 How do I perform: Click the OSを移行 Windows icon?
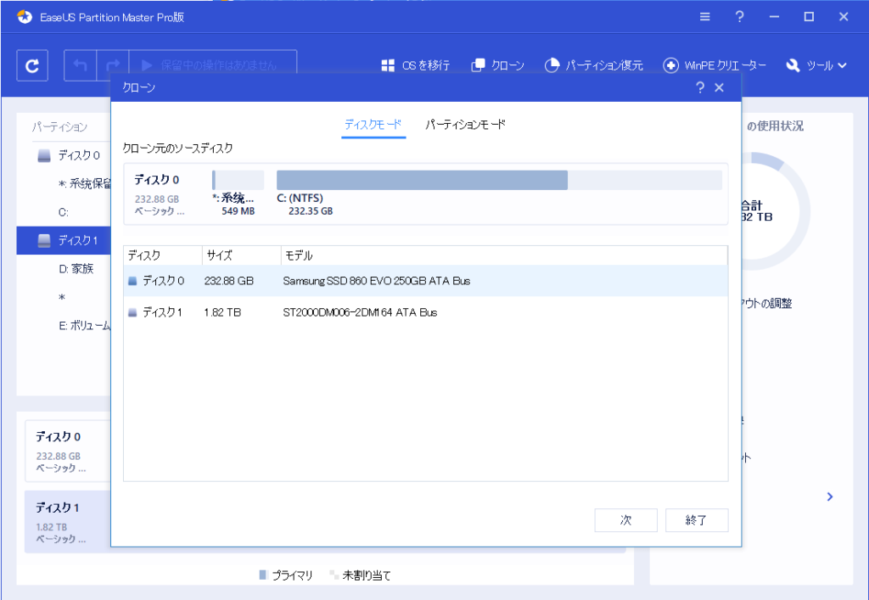tap(388, 65)
